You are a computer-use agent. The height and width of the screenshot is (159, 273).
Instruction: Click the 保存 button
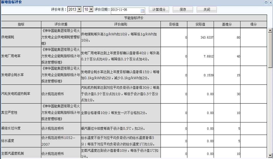183,10
